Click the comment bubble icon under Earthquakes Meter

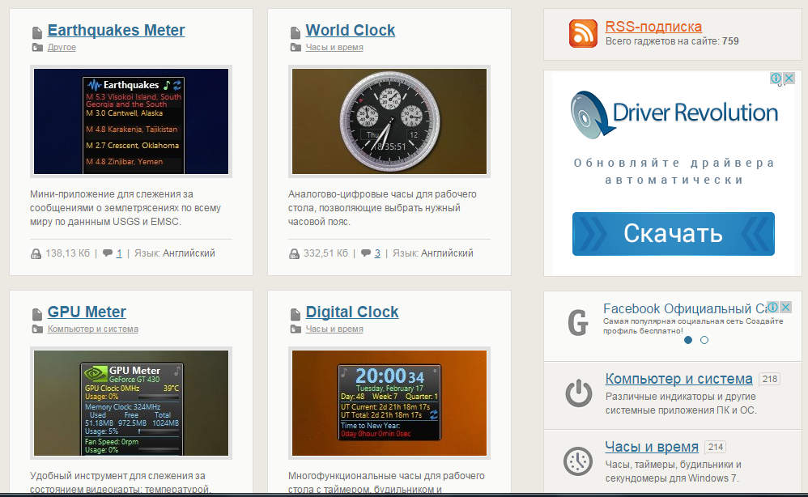pyautogui.click(x=107, y=253)
